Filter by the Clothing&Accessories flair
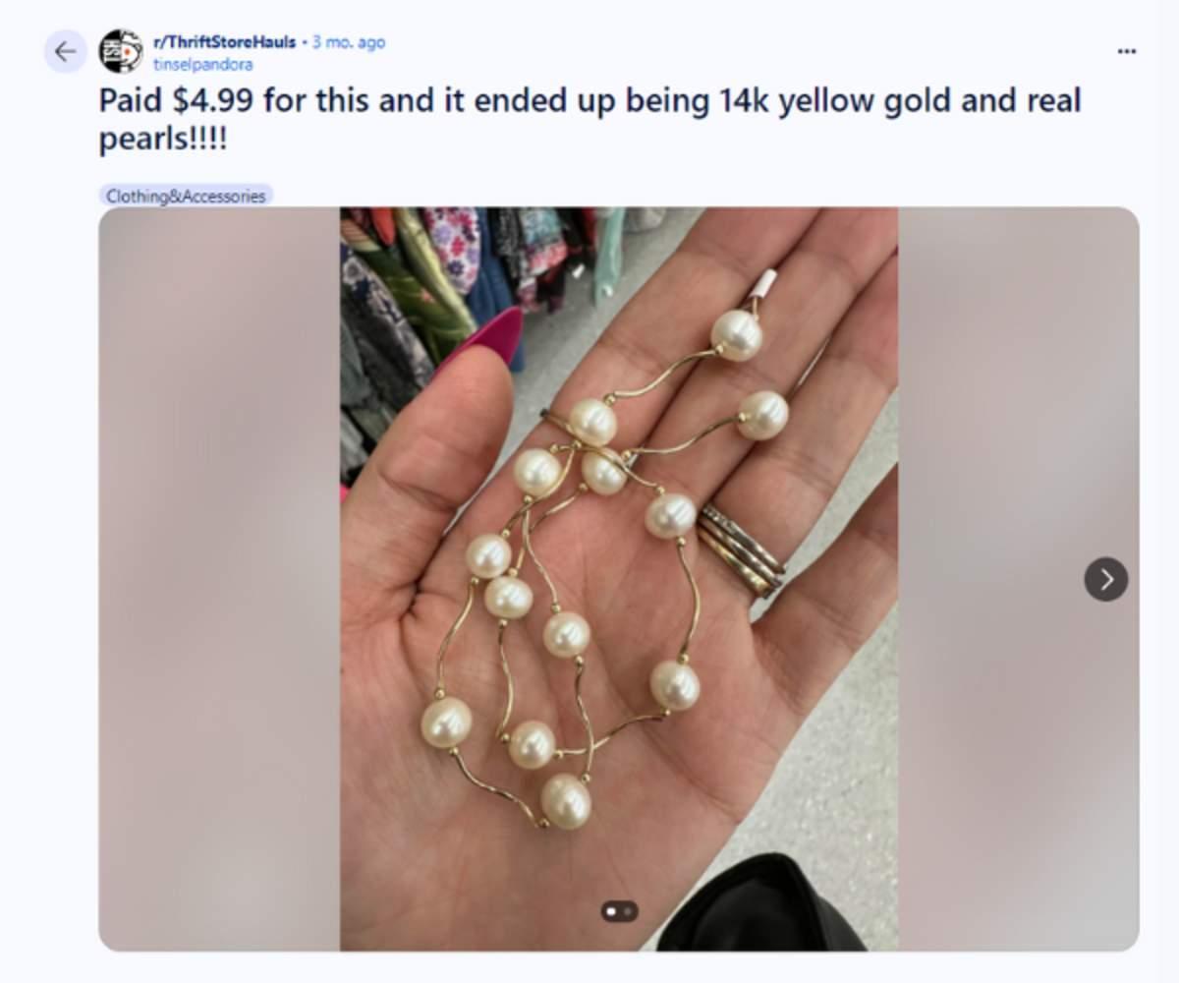 pyautogui.click(x=186, y=196)
